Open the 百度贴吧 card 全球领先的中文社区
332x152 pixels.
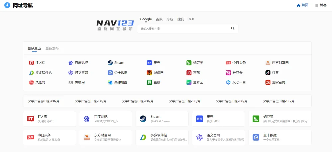coord(106,119)
